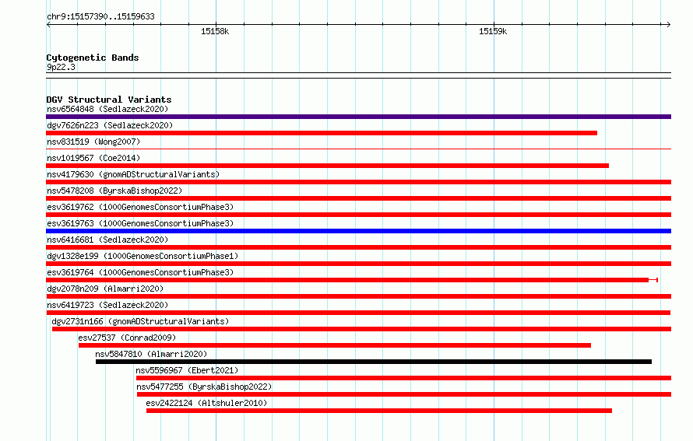Screen dimensions: 693x441
Task: Open esv3619764 (1000GenomesConsortiumPhase3) label
Action: click(140, 272)
